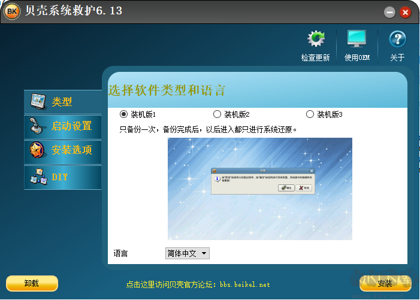Click the check update gear icon

pos(316,39)
